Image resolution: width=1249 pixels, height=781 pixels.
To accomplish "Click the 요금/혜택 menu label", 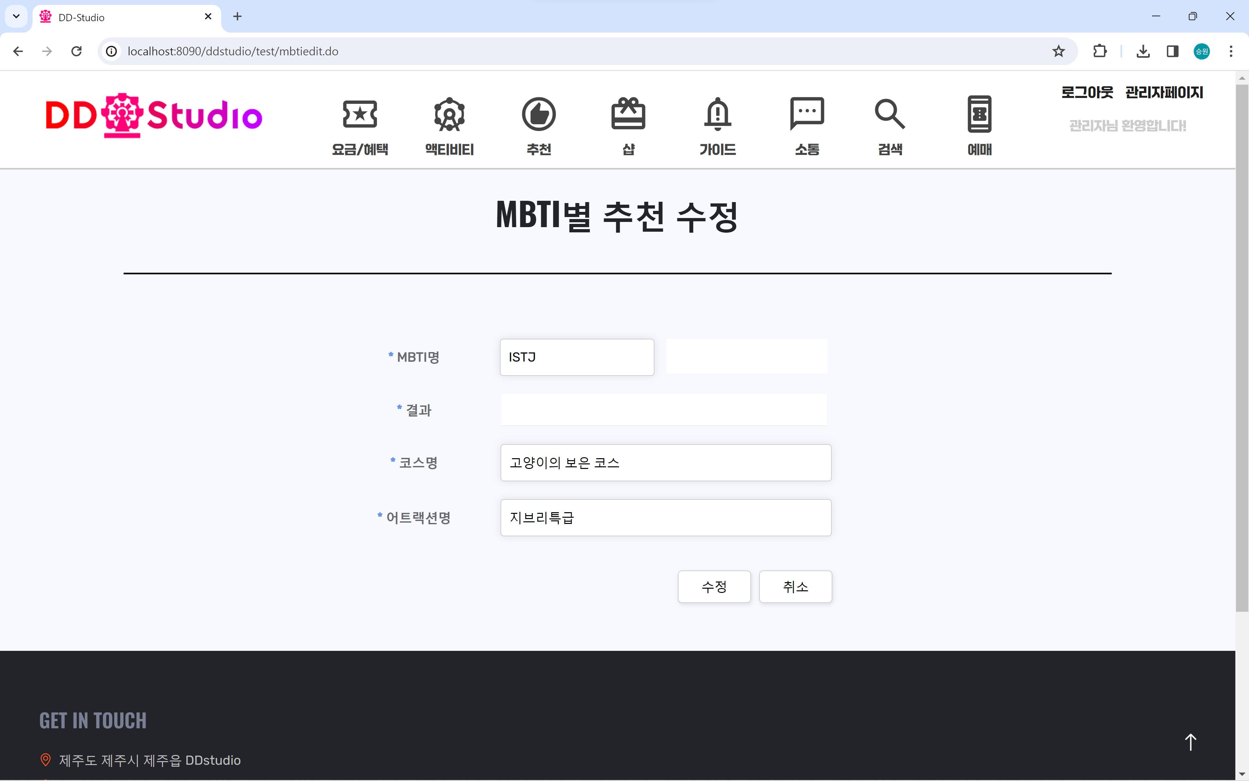I will (x=360, y=149).
